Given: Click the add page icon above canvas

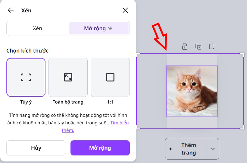Looking at the screenshot, I should coord(212,46).
